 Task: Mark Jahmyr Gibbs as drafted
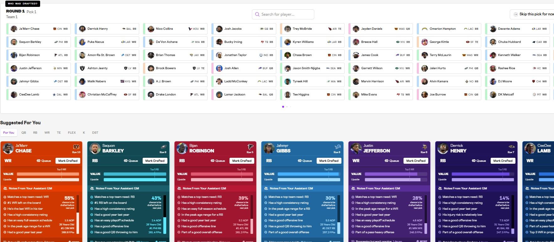click(329, 161)
